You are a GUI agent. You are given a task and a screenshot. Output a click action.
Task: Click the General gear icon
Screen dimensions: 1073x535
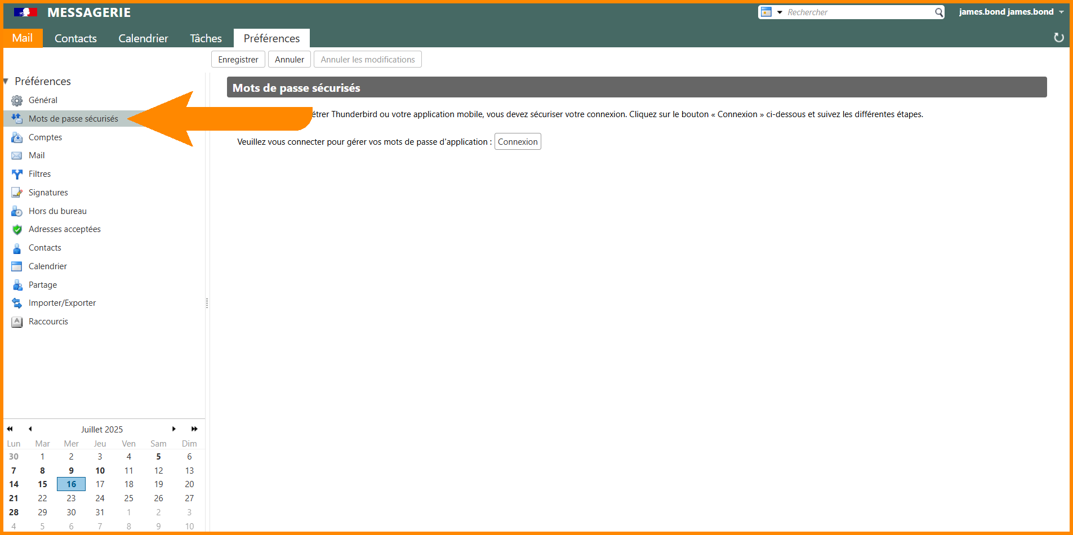17,101
